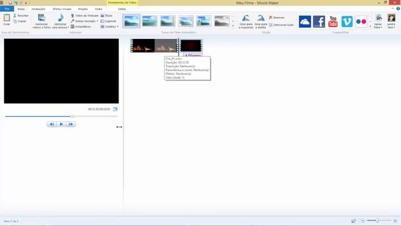
Task: Click the black video preview monitor
Action: (61, 71)
